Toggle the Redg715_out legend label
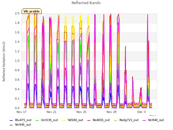This screenshot has height=130, width=173. pyautogui.click(x=129, y=120)
